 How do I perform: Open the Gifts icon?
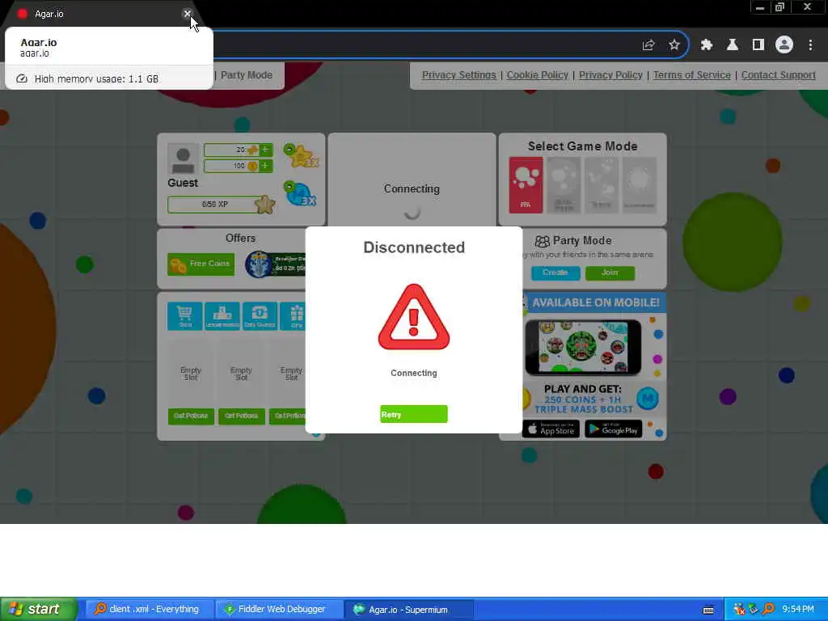tap(294, 316)
